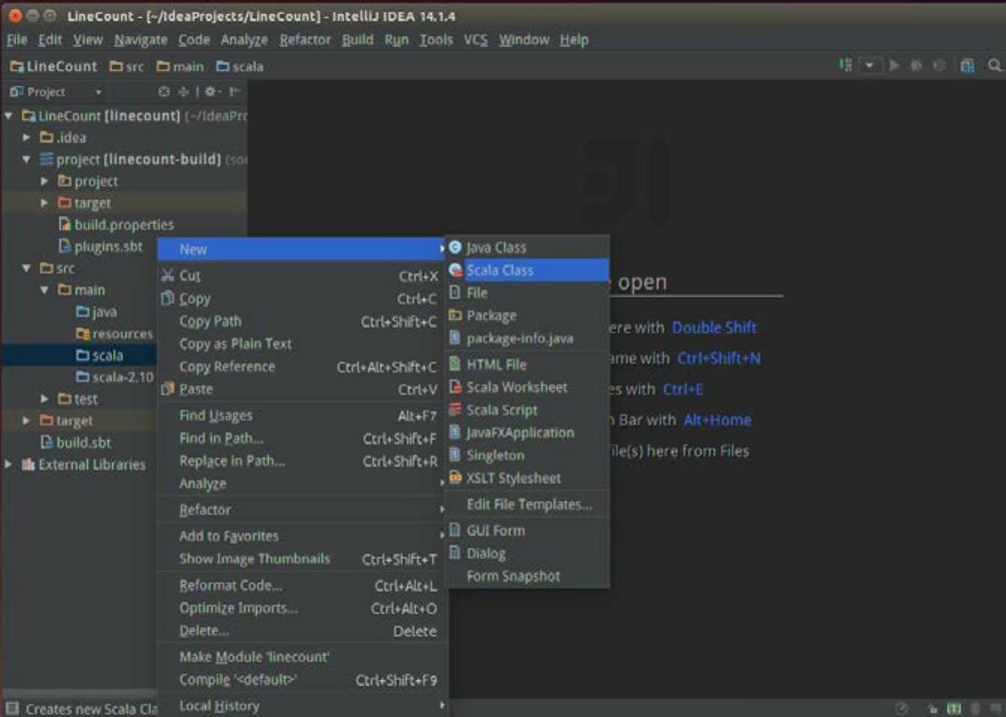Click the XSLT Stylesheet icon
This screenshot has height=717, width=1006.
point(455,477)
